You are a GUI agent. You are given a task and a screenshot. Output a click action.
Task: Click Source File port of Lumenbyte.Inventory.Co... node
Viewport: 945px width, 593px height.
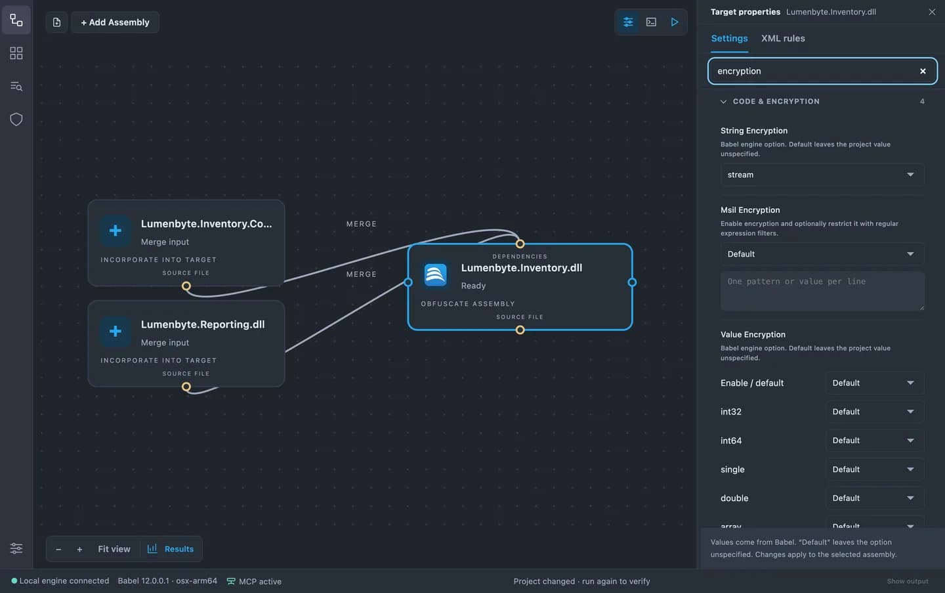coord(186,286)
